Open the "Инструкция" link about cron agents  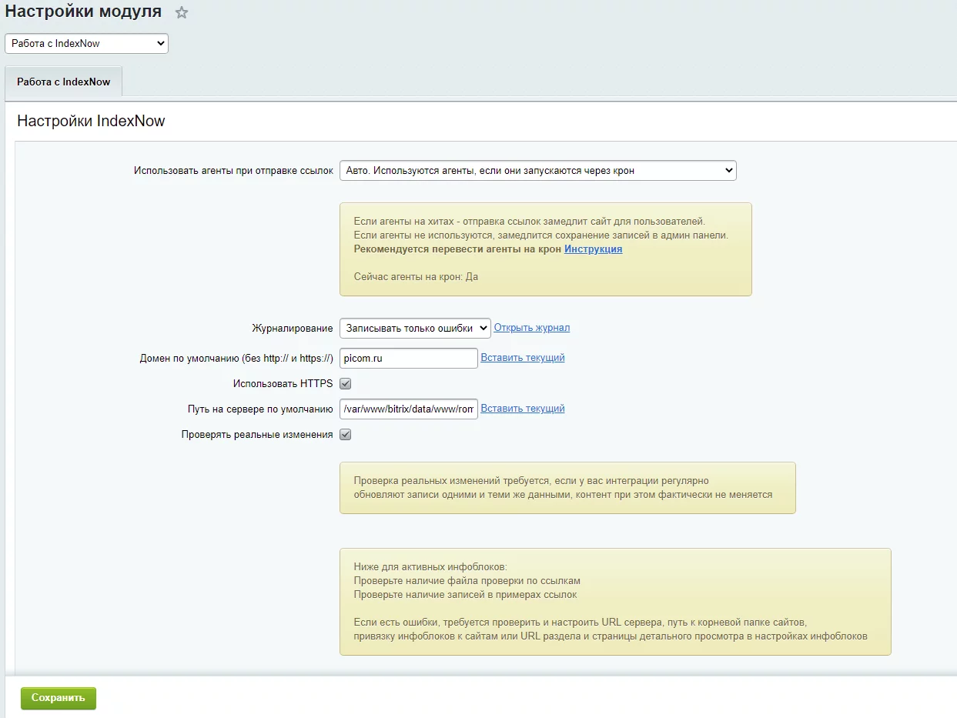pyautogui.click(x=593, y=249)
